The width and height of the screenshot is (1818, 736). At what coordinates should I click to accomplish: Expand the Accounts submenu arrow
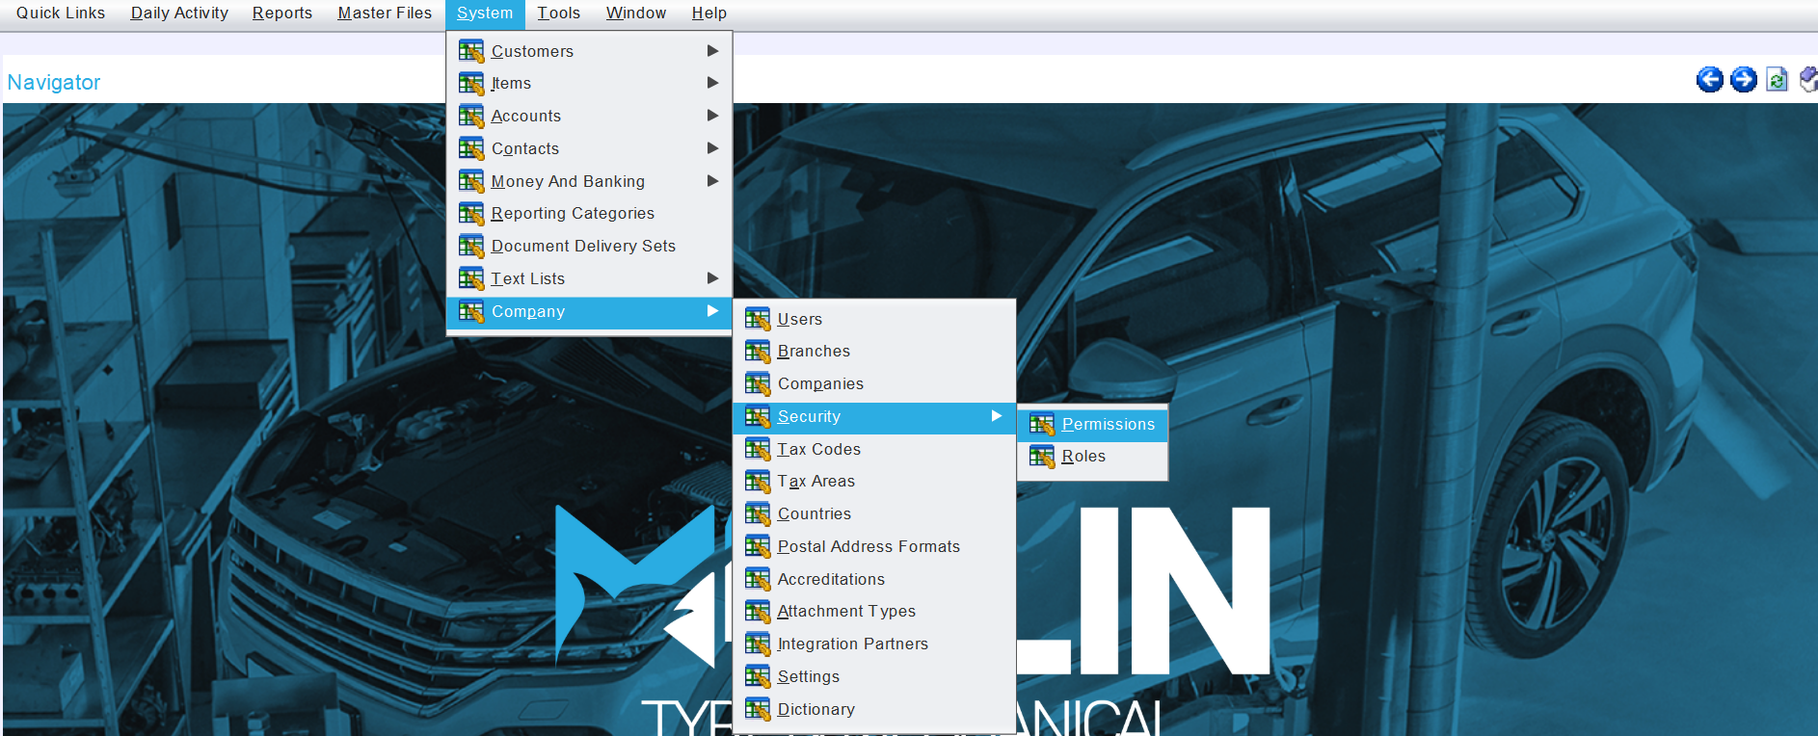coord(712,116)
